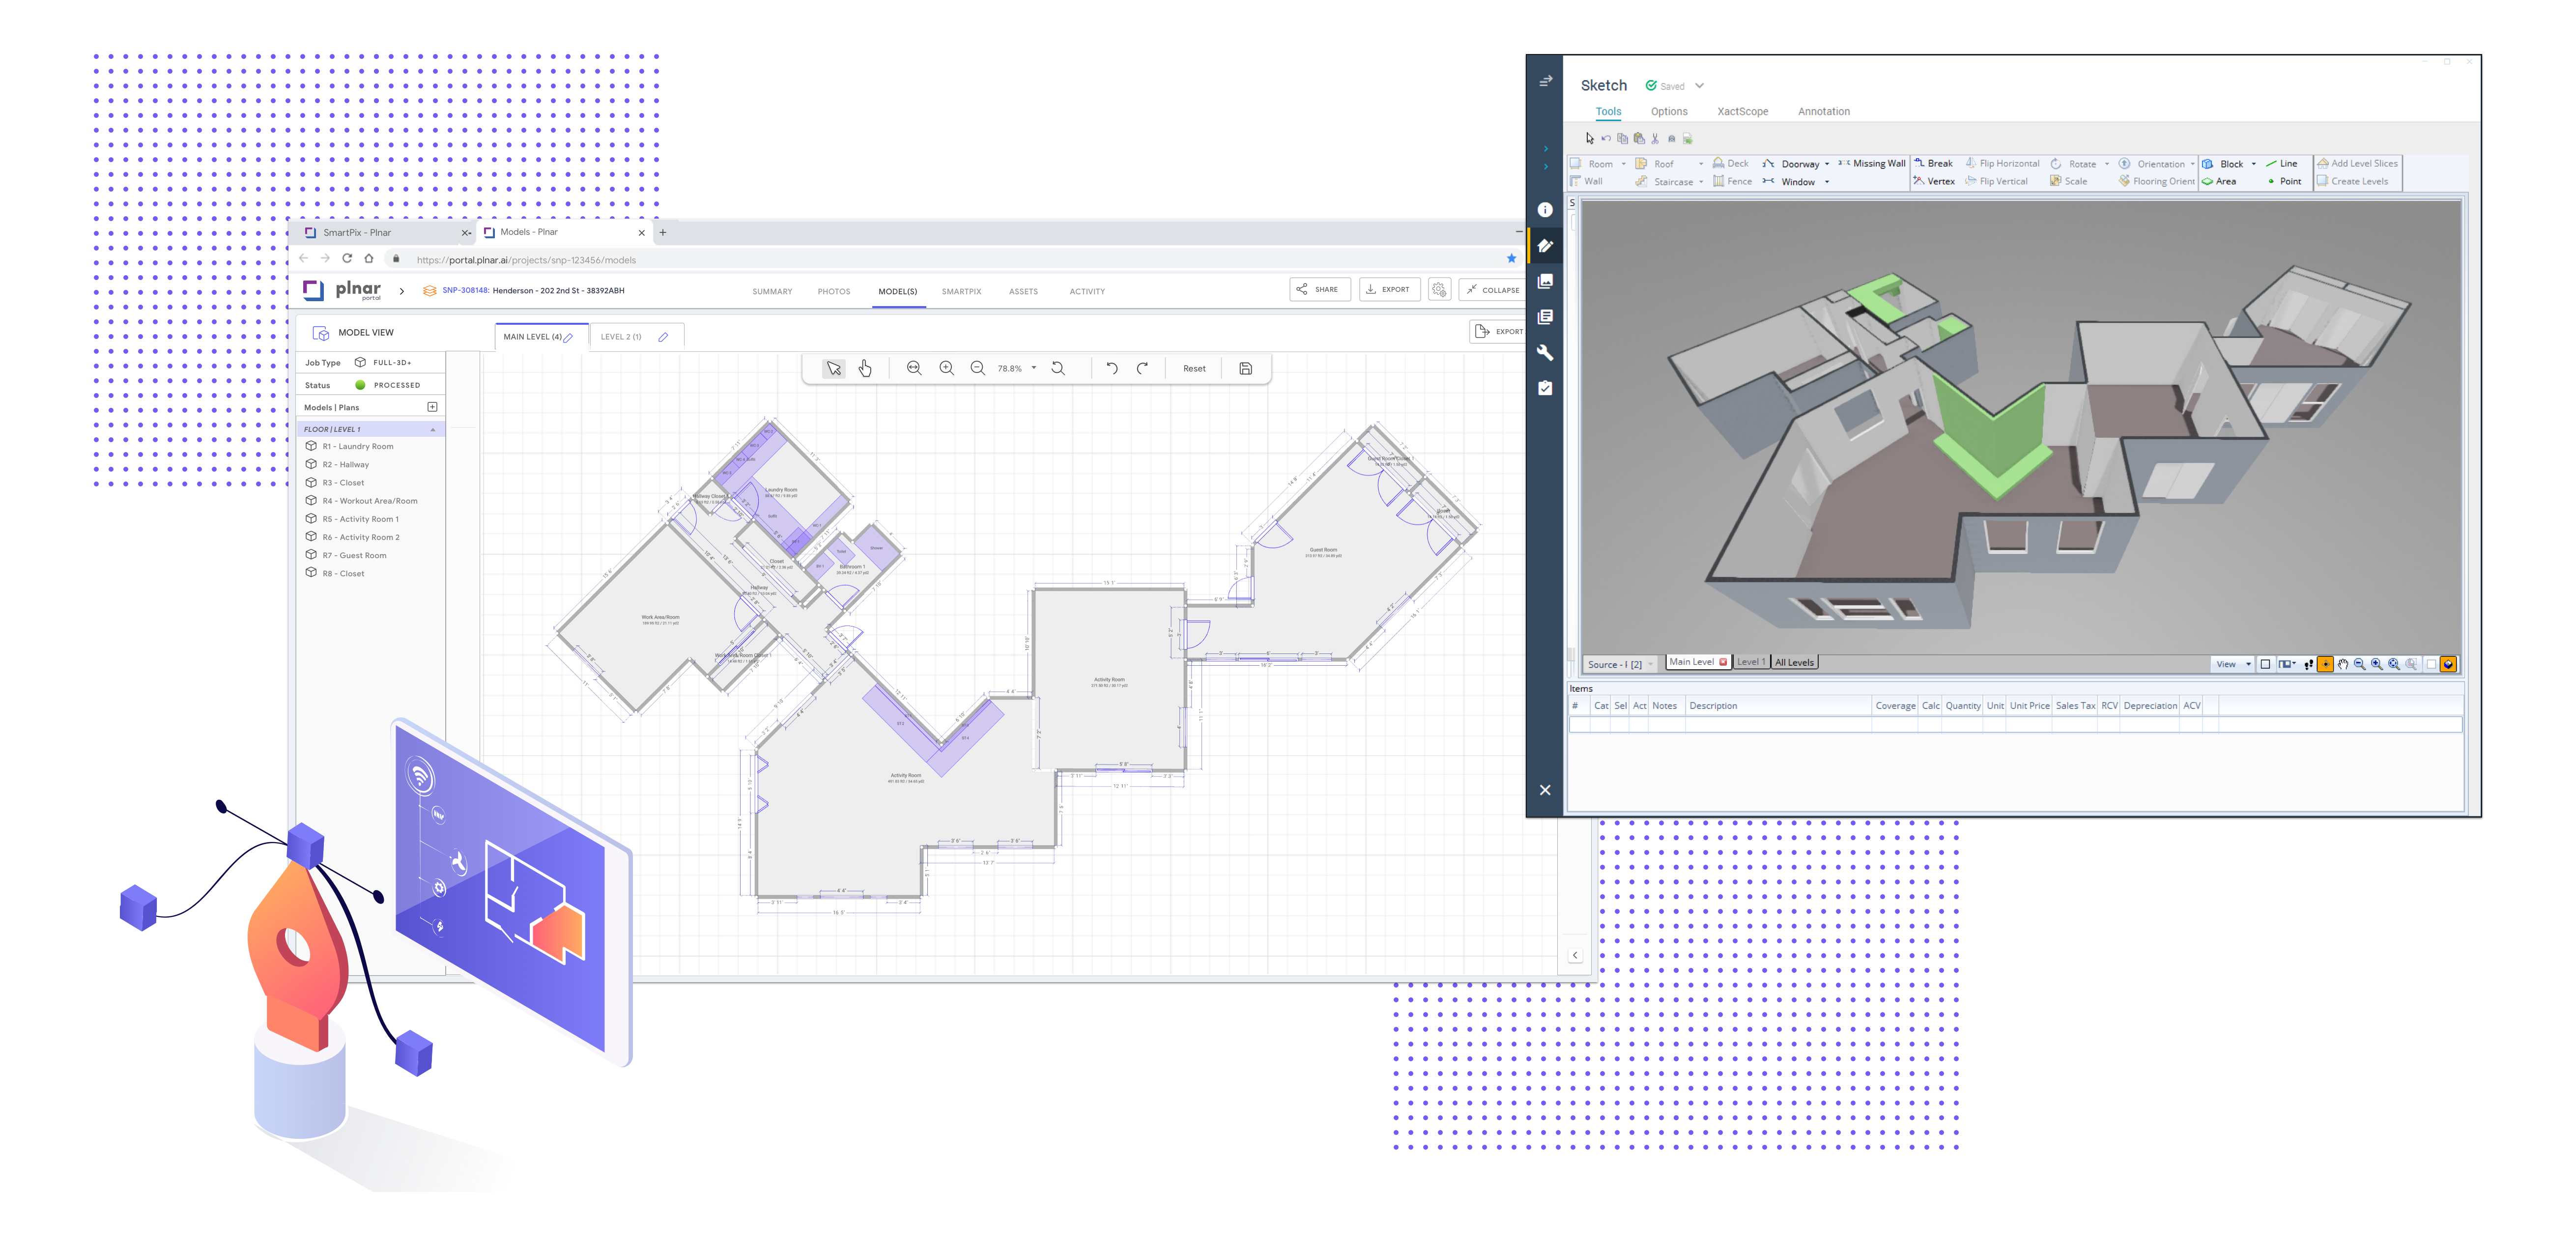Select the Break tool in Sketch
This screenshot has width=2576, height=1246.
click(x=1933, y=163)
